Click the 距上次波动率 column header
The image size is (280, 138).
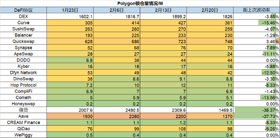tap(257, 10)
